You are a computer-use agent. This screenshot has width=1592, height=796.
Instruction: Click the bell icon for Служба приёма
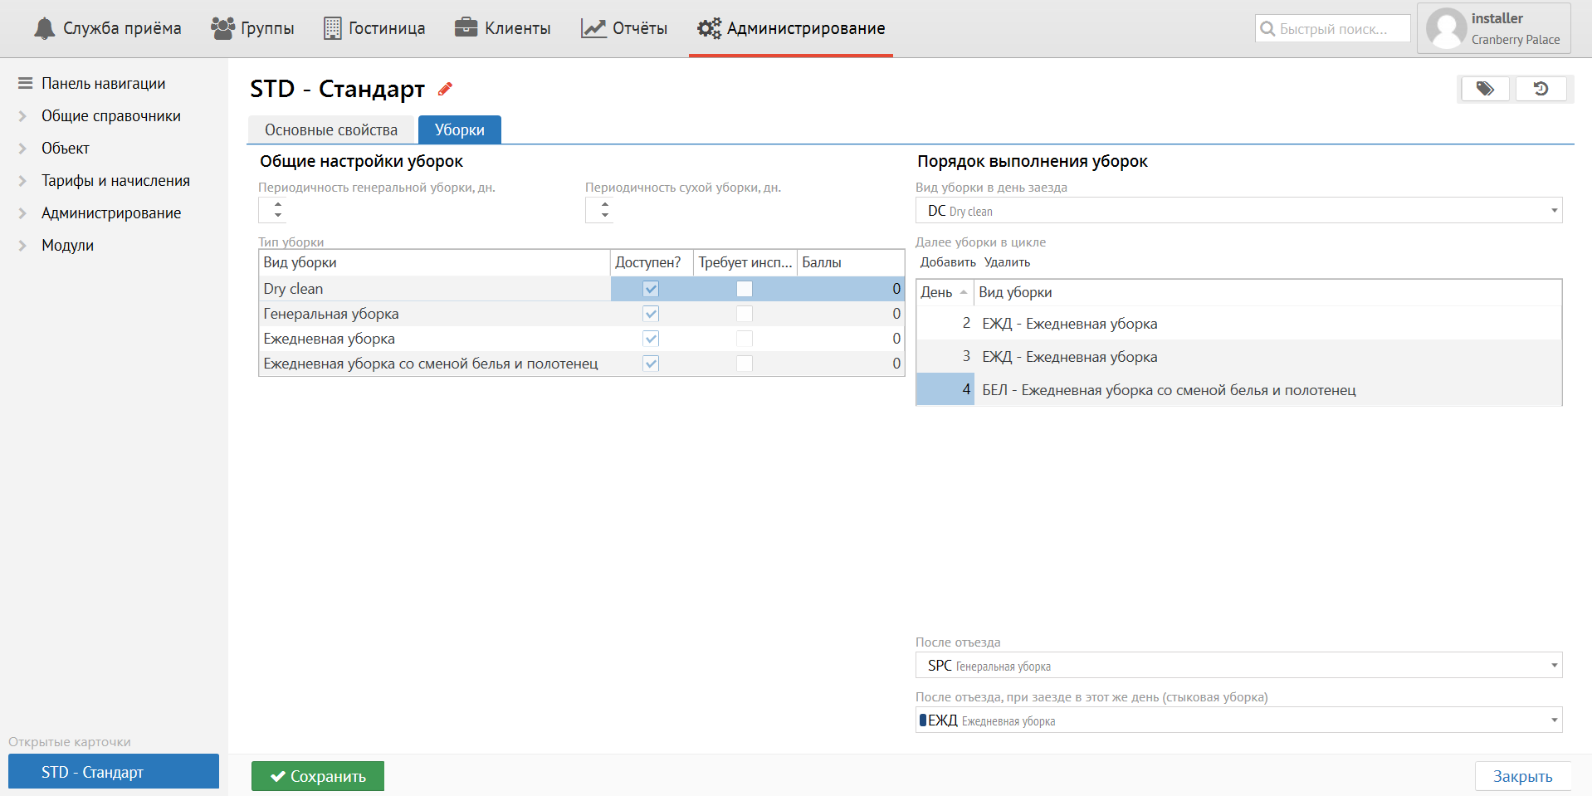point(44,28)
